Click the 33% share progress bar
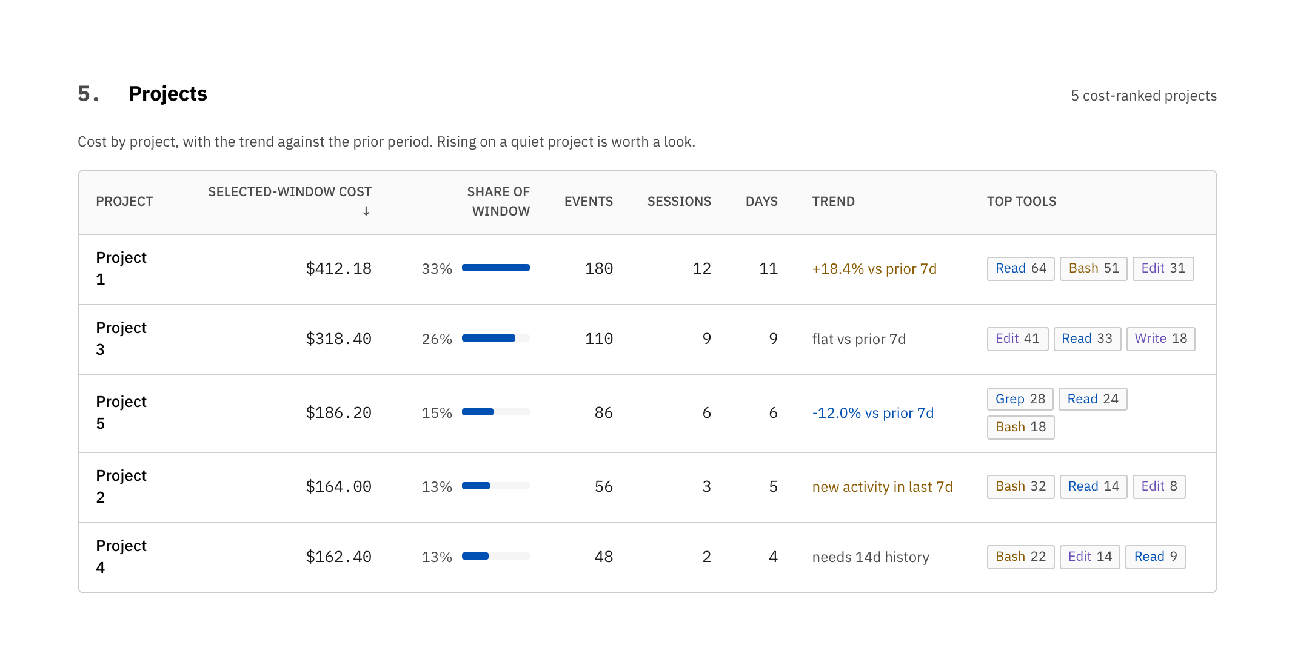This screenshot has height=671, width=1295. point(496,268)
